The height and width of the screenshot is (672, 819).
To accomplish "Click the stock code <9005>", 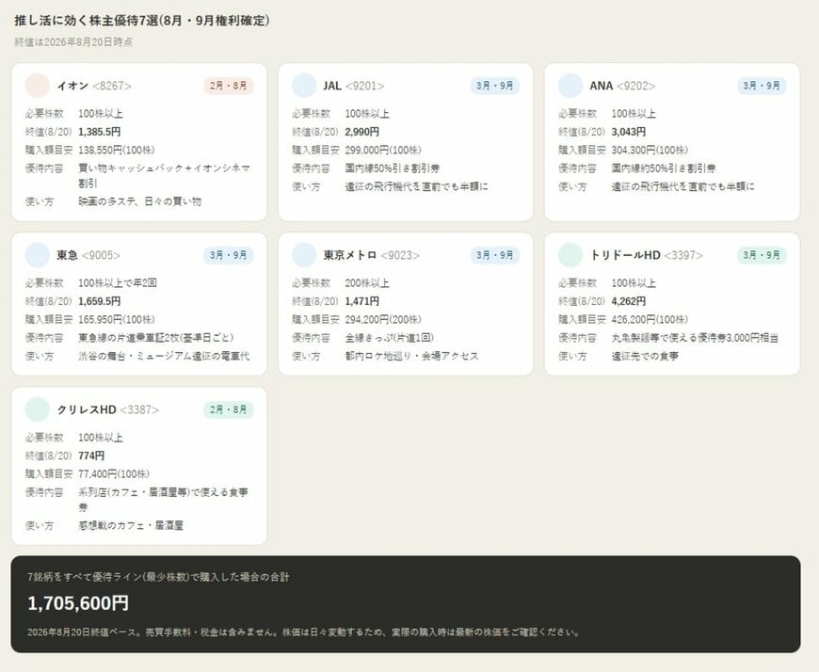I will (x=102, y=255).
